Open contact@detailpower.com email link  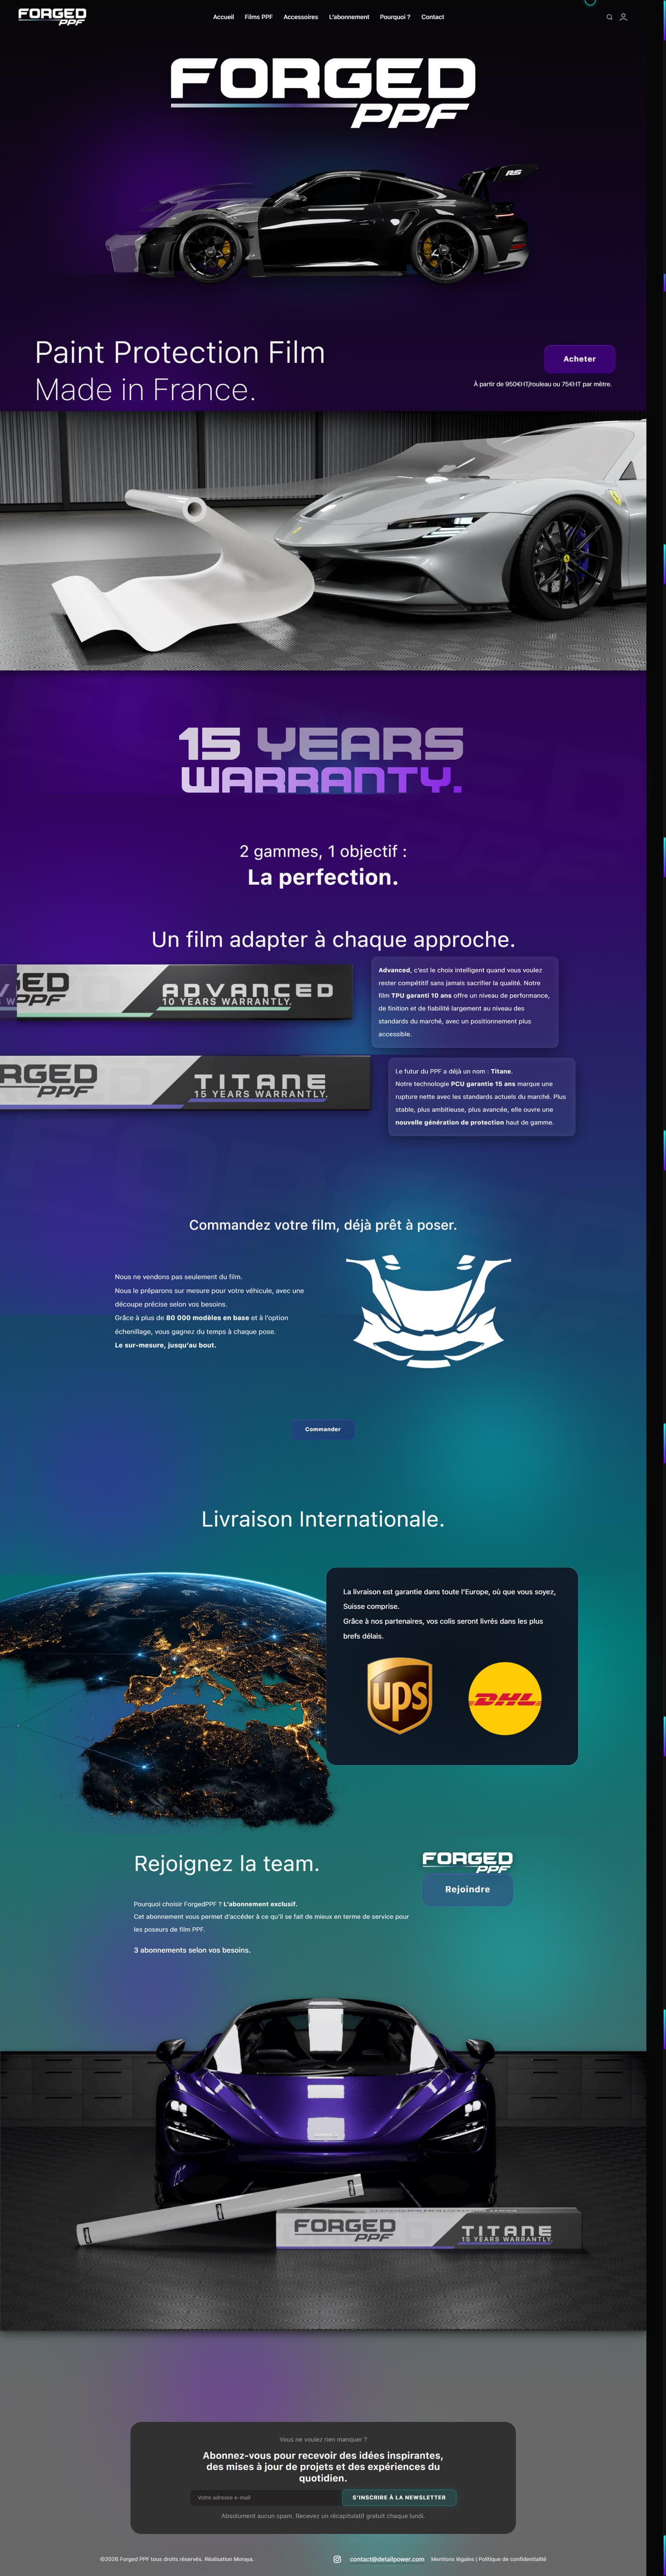[386, 2559]
